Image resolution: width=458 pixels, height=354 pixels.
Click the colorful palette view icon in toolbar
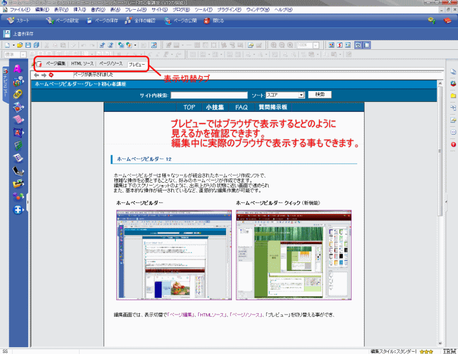click(331, 45)
